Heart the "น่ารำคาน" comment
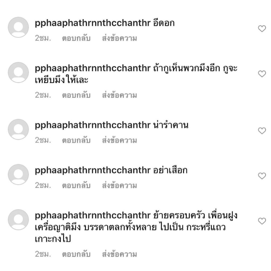 [262, 131]
